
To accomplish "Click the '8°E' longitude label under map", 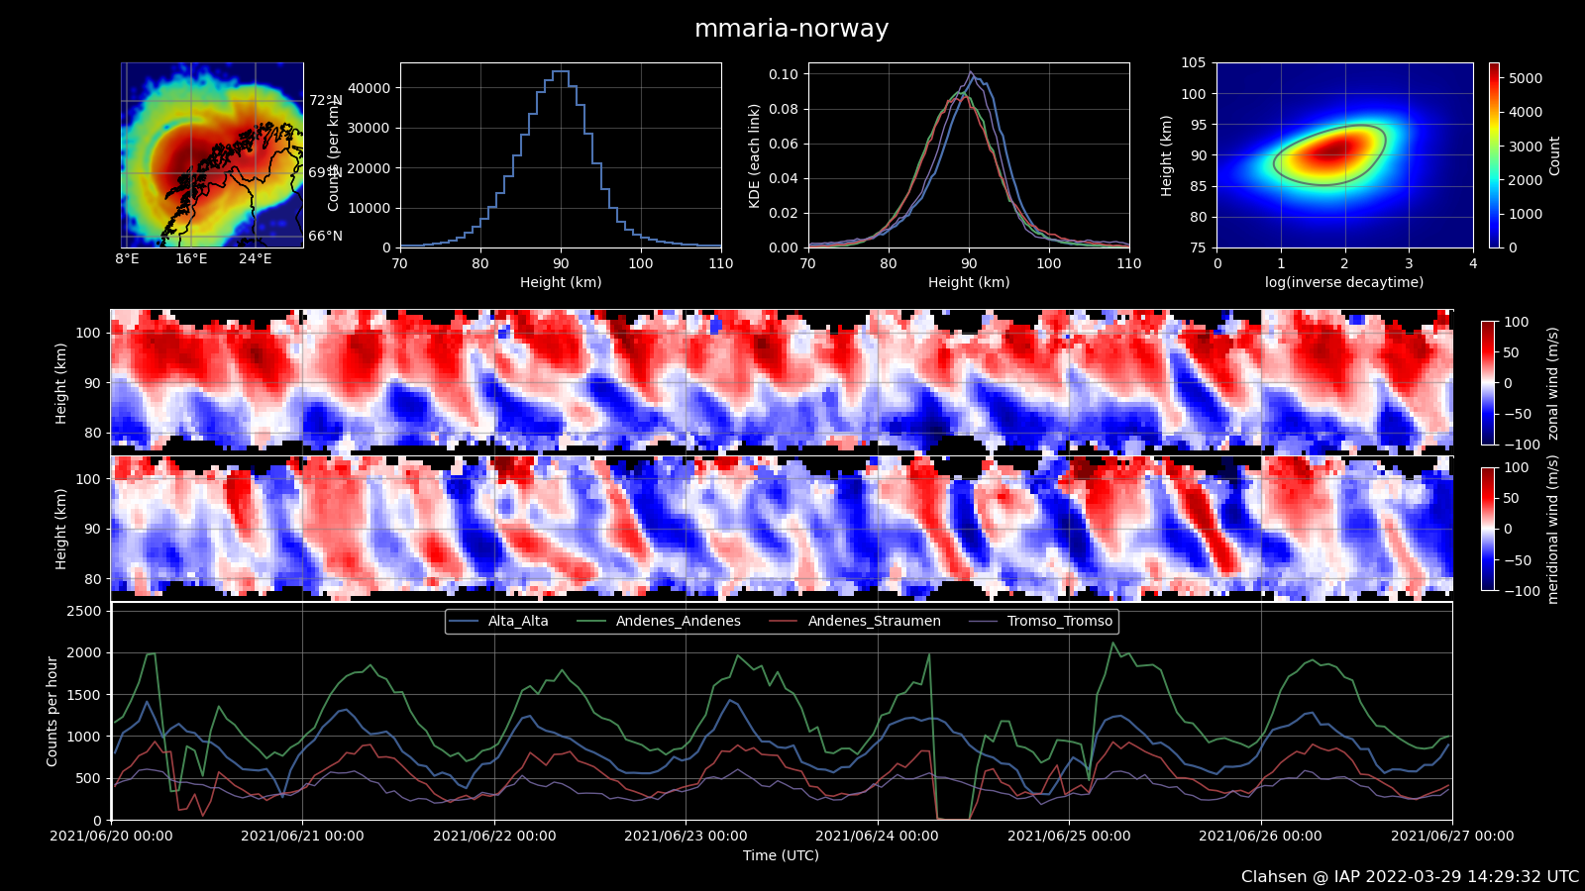I will pyautogui.click(x=127, y=259).
